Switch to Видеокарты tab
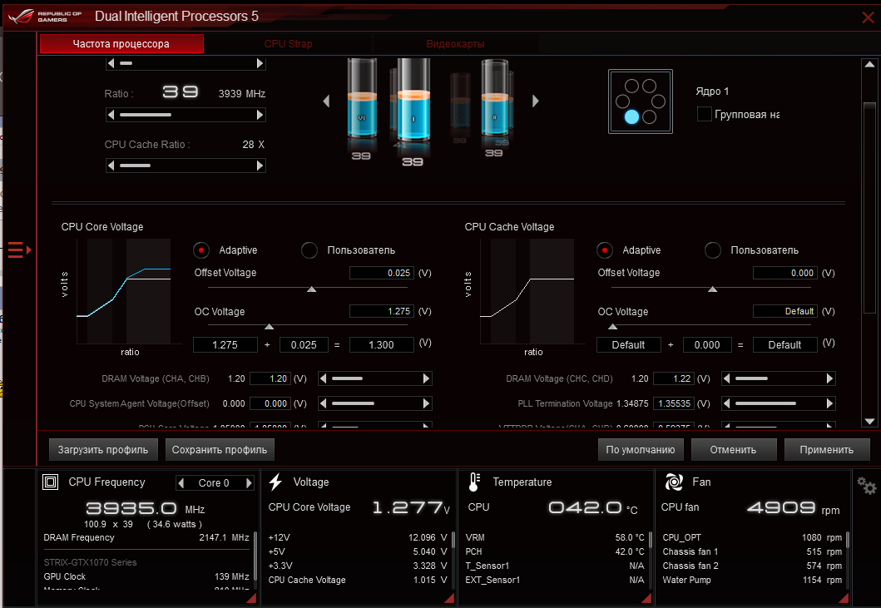Image resolution: width=881 pixels, height=608 pixels. click(455, 44)
